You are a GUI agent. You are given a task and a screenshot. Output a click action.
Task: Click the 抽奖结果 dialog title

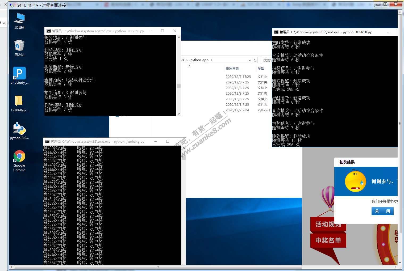pos(347,162)
